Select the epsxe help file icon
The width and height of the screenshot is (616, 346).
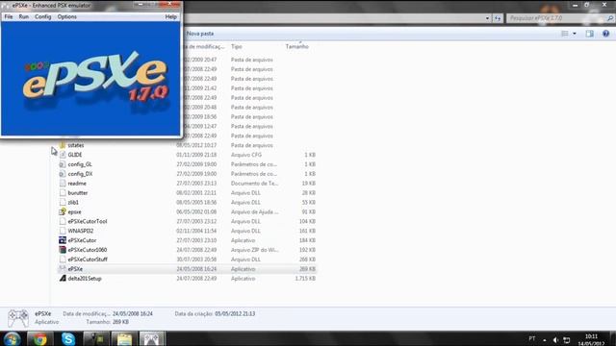click(x=63, y=211)
